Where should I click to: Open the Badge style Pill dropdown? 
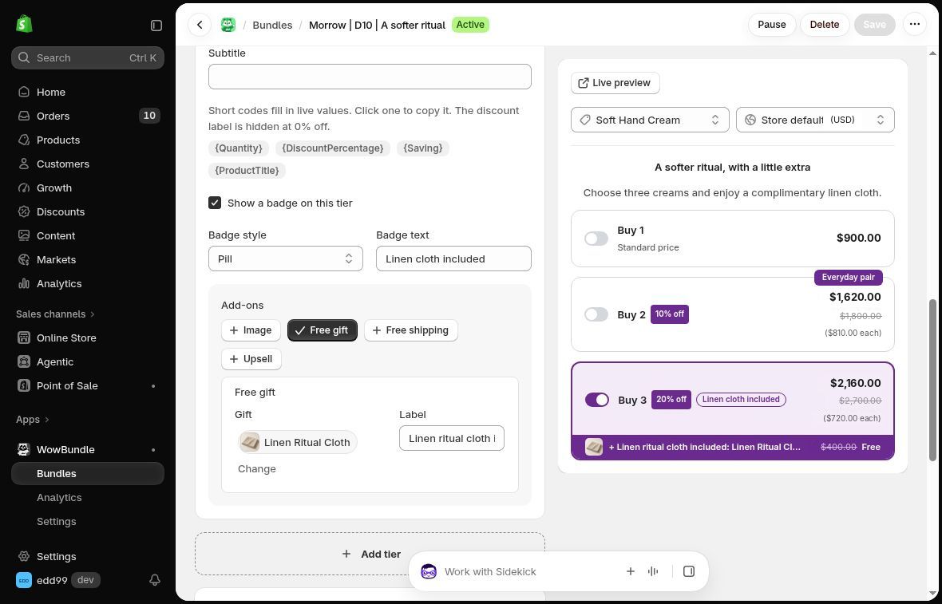click(x=285, y=259)
